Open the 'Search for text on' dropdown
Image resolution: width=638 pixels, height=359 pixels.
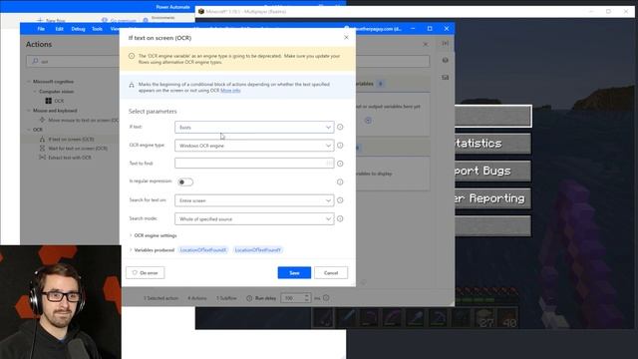click(x=254, y=200)
